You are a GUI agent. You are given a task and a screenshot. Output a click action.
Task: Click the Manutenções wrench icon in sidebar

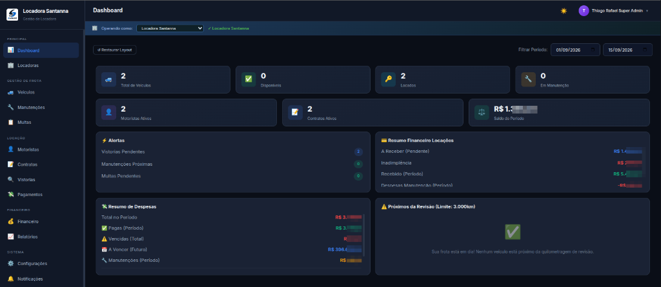10,107
